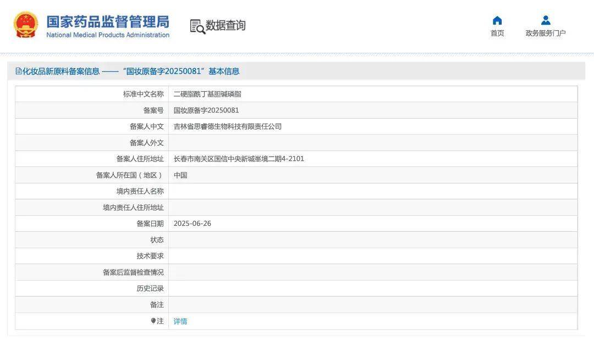Click the company name 吉林省思睿德生物科技有限责任公司

(x=228, y=127)
